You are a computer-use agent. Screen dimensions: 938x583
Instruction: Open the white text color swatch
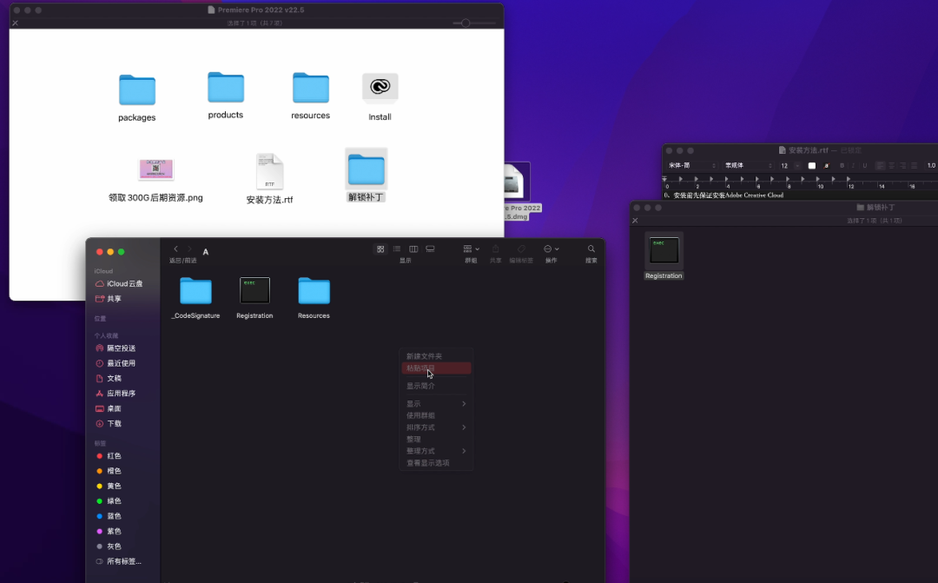tap(812, 166)
